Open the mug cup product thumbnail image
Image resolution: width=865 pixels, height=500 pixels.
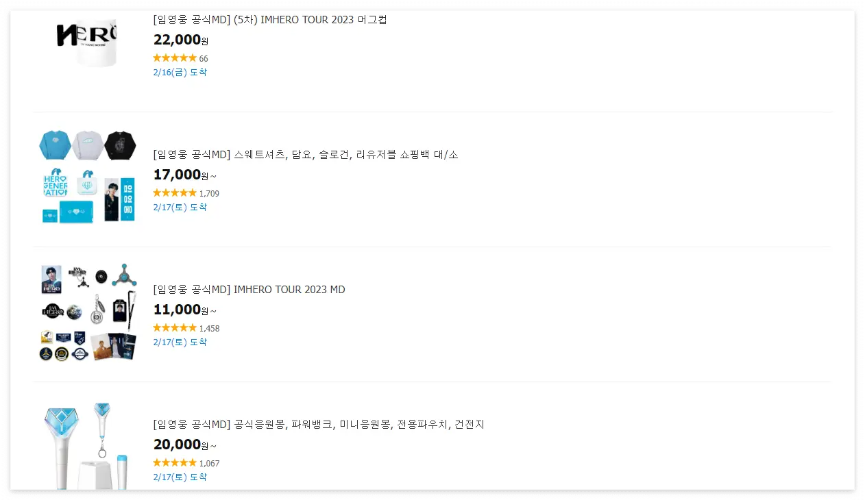pos(87,42)
